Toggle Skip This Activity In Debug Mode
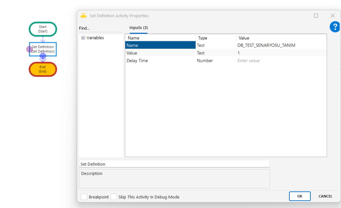 (x=114, y=197)
